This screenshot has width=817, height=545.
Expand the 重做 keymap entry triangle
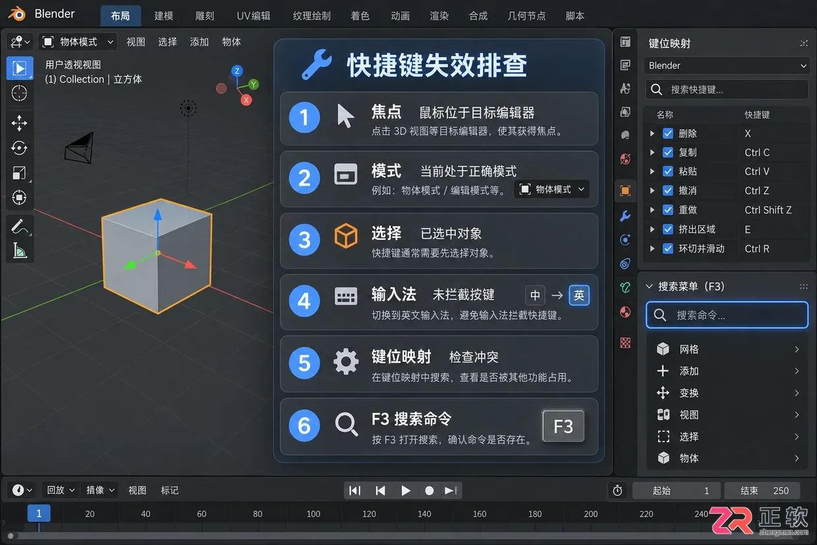[x=652, y=210]
